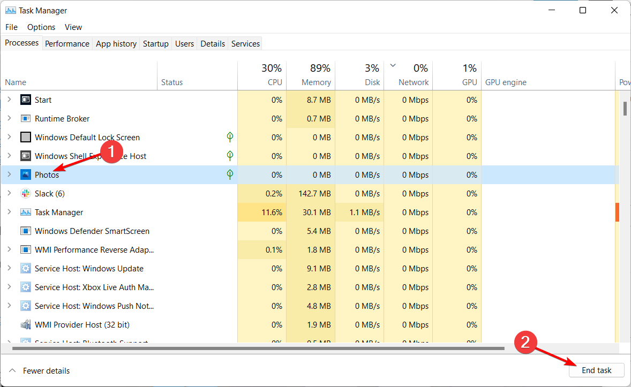Sort processes by GPU column

click(x=457, y=75)
